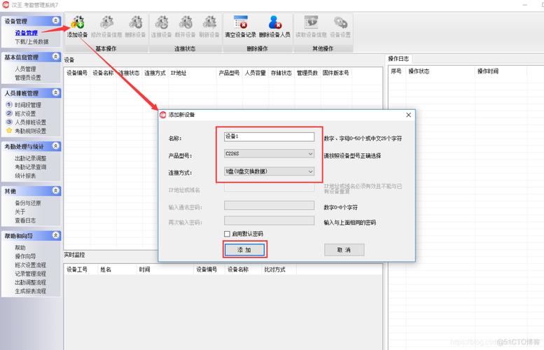Collapse the 考勤处理与统计 sidebar group
The height and width of the screenshot is (350, 544).
coord(55,146)
